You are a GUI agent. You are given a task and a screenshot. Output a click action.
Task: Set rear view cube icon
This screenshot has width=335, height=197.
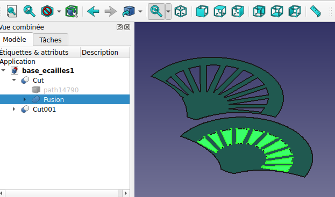(x=259, y=11)
